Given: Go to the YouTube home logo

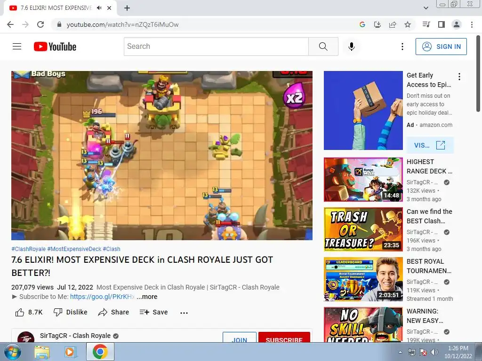Looking at the screenshot, I should 55,47.
